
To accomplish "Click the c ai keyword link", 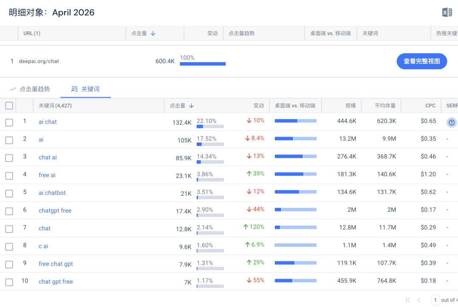I will (x=43, y=247).
